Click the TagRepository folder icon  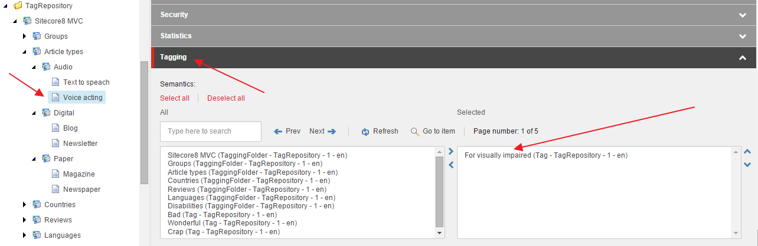[x=17, y=6]
